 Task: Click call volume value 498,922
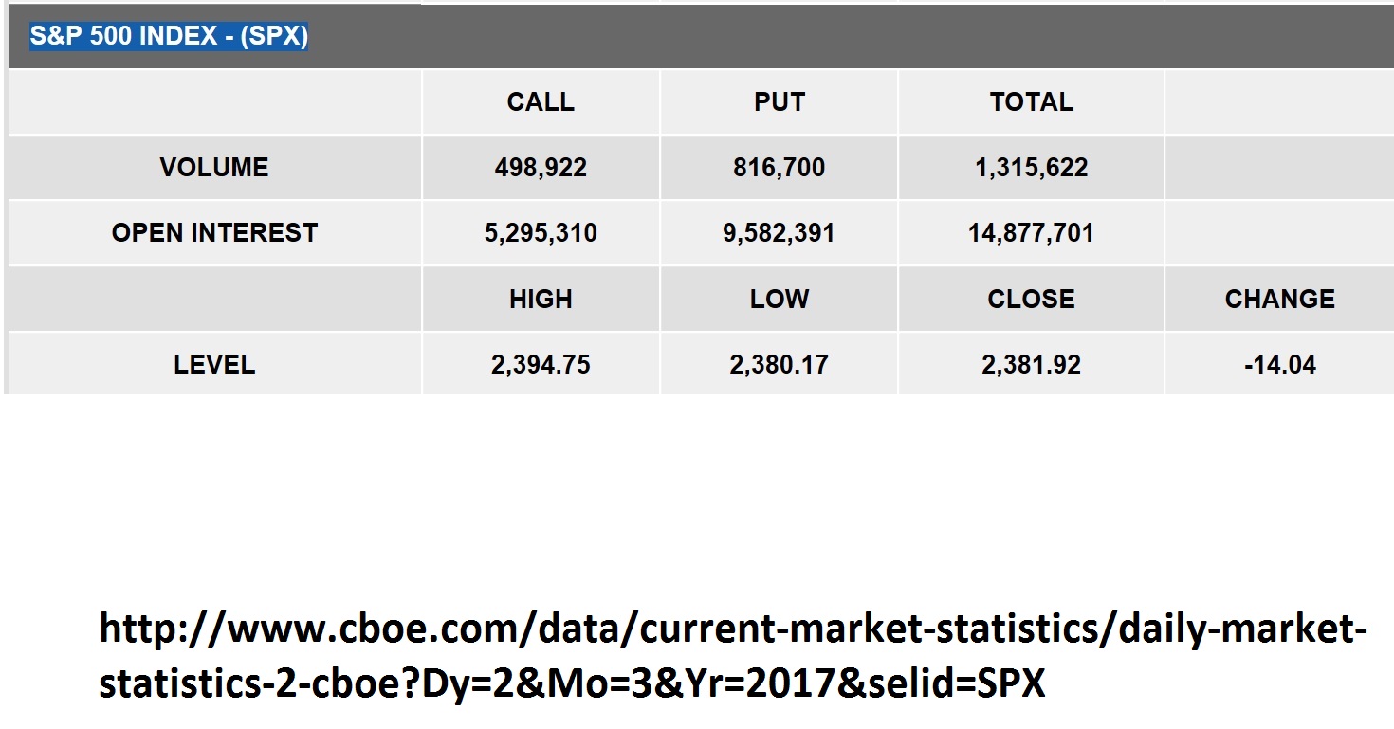point(541,168)
